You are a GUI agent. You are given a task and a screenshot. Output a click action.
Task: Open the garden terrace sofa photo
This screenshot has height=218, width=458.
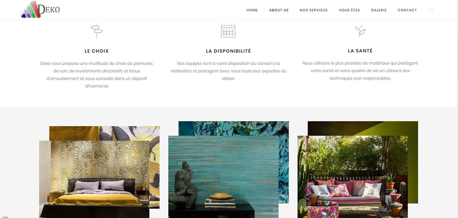pos(353,177)
